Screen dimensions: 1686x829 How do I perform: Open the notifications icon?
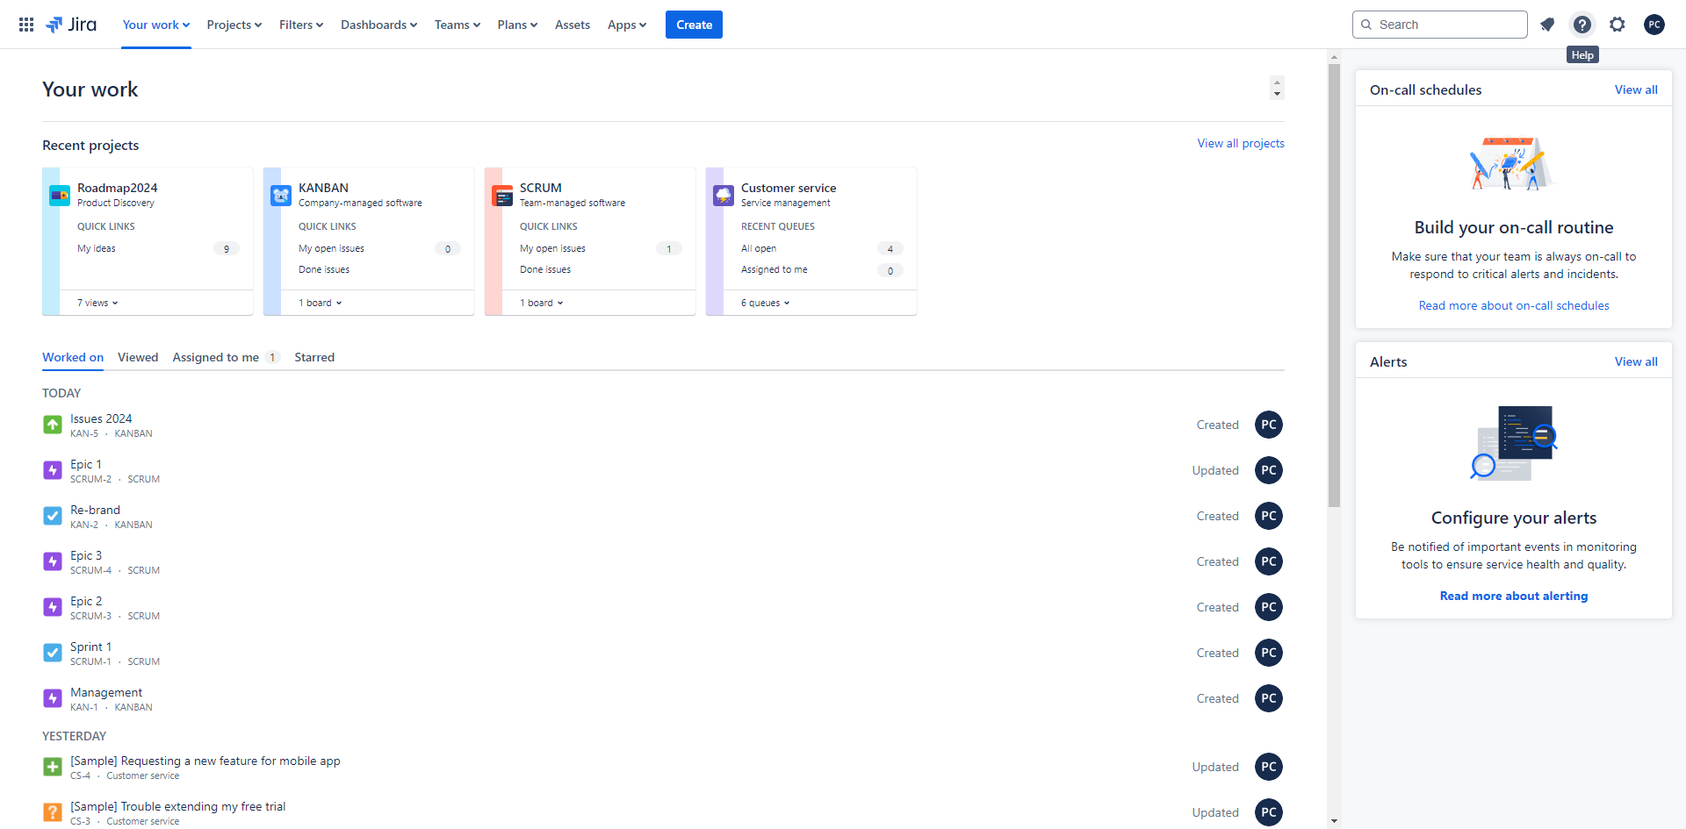(1547, 25)
